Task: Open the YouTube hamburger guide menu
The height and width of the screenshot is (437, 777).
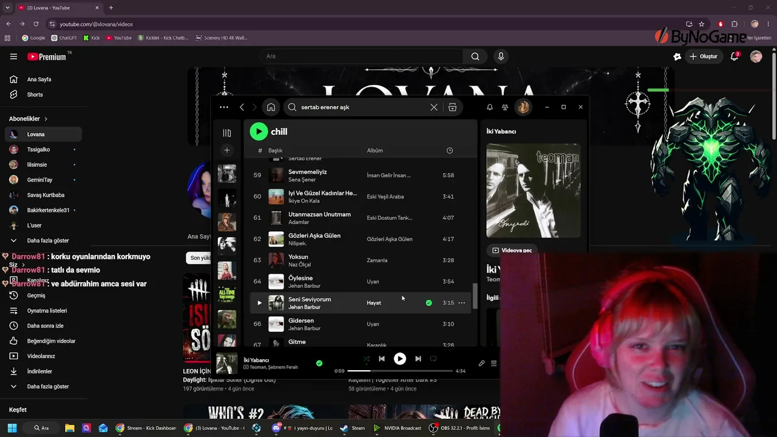Action: point(13,56)
